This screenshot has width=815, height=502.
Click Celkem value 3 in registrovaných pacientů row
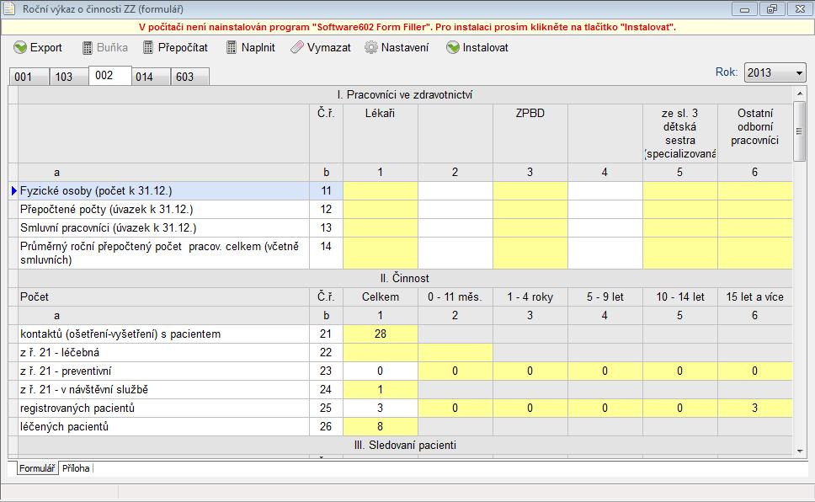tap(381, 408)
